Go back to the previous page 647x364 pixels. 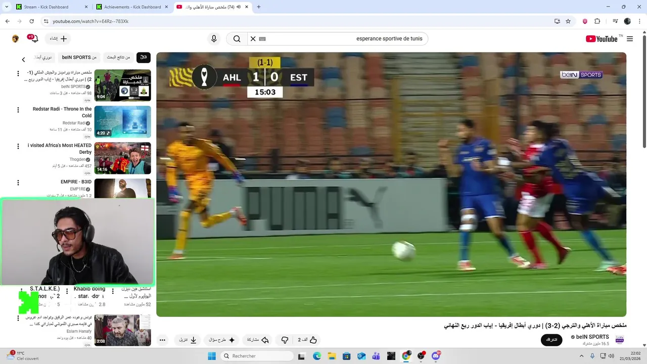click(7, 21)
